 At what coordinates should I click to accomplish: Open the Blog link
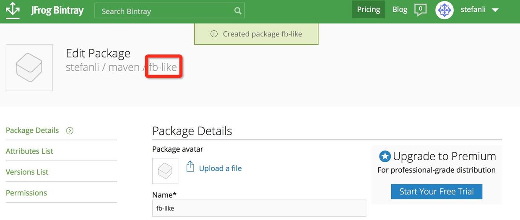pos(400,10)
